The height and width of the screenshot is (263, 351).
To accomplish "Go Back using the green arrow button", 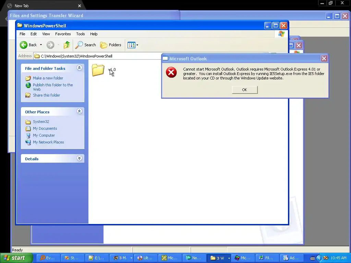I will 28,45.
